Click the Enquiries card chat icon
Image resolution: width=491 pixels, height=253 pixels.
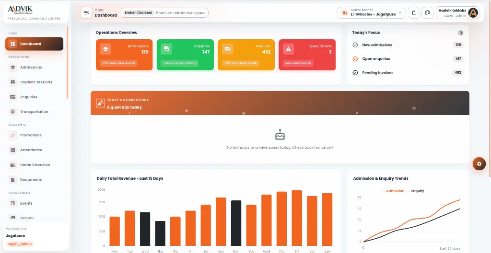pyautogui.click(x=166, y=49)
